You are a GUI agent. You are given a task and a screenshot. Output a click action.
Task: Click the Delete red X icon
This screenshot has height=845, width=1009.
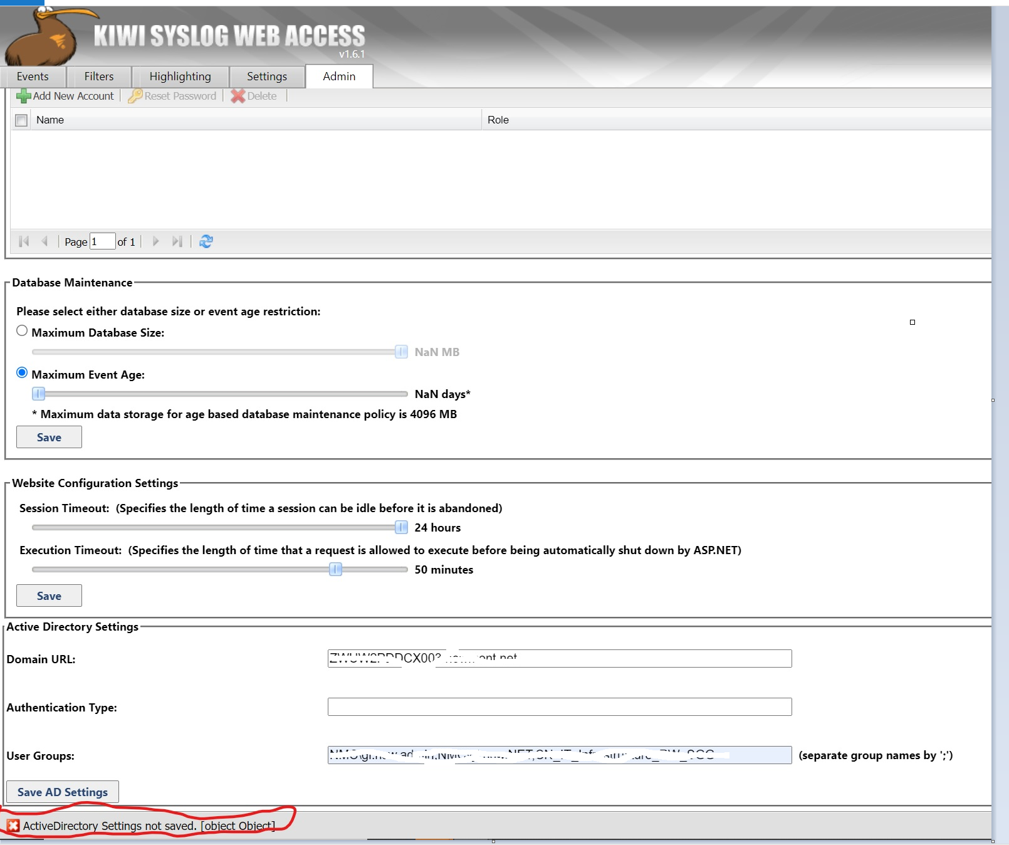238,96
